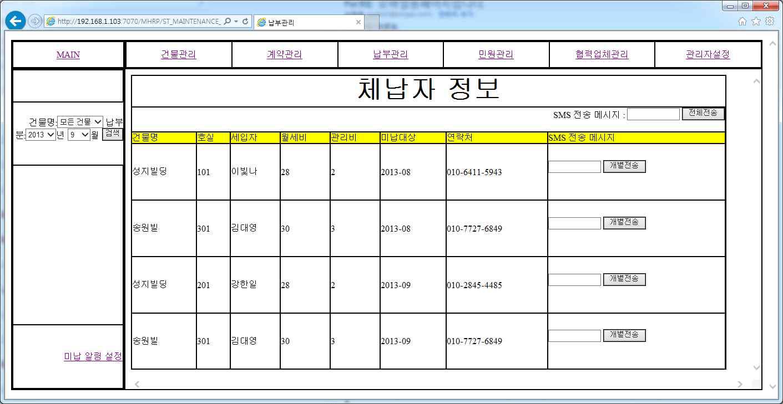Click the SMS message field for 이빛나

point(574,167)
